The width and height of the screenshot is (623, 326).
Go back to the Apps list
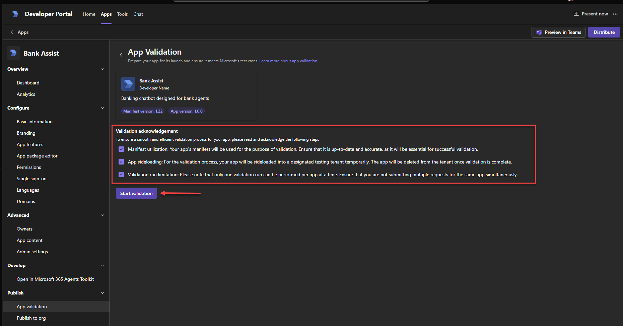coord(23,32)
